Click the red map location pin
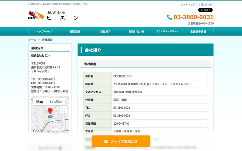 pyautogui.click(x=50, y=111)
